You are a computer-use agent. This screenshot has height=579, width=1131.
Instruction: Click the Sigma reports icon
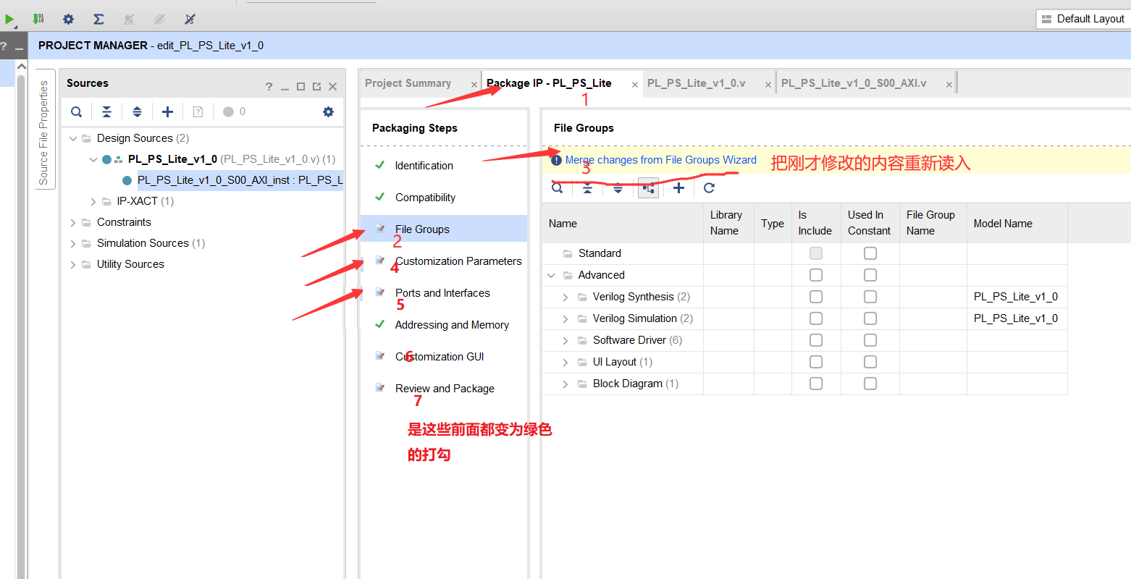coord(98,19)
